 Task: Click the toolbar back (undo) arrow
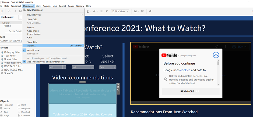pos(9,11)
